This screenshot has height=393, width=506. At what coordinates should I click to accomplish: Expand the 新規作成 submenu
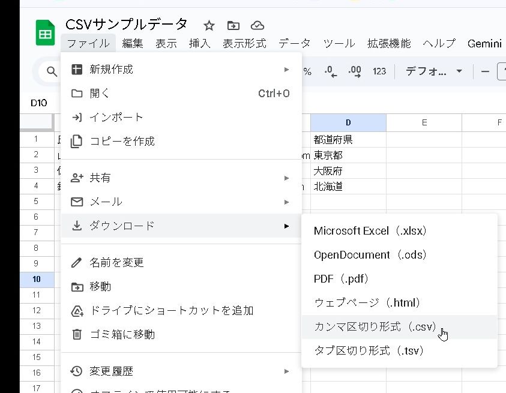click(180, 70)
